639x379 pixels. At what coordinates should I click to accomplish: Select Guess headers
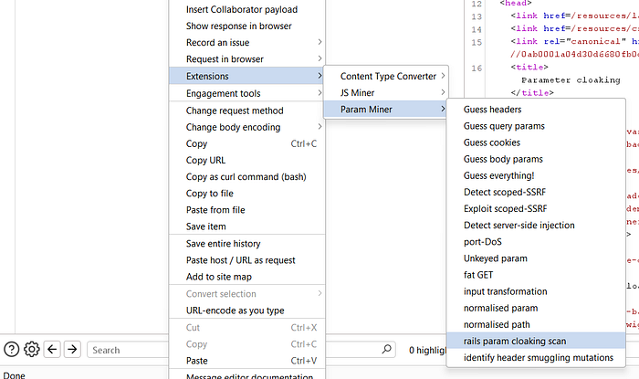coord(536,110)
